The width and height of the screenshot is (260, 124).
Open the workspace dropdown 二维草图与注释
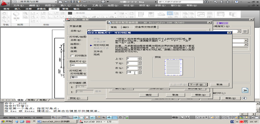tap(35, 2)
